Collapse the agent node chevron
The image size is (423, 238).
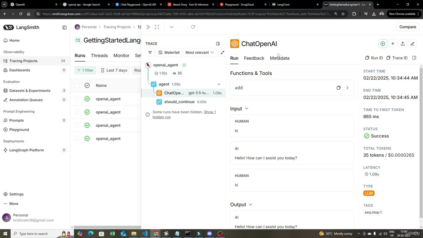tap(219, 84)
